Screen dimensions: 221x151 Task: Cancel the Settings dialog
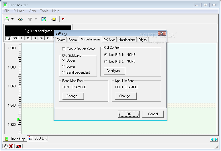pos(153,114)
